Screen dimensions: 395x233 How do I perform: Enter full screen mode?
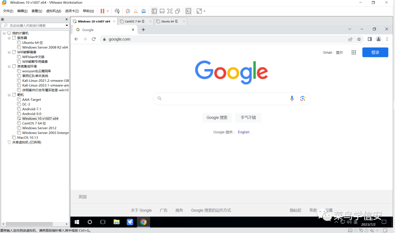tap(170, 11)
